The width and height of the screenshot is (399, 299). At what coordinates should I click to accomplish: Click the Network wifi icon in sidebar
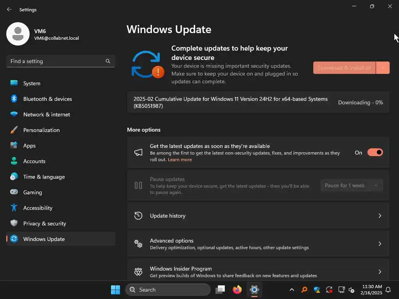tap(14, 114)
